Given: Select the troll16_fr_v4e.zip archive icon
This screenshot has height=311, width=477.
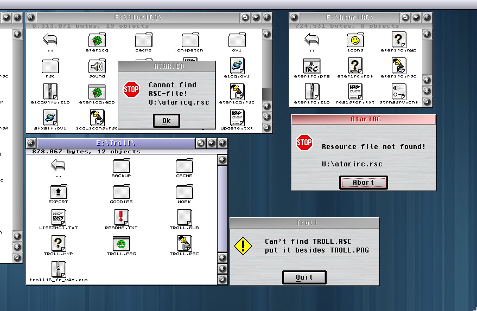Looking at the screenshot, I should (59, 269).
